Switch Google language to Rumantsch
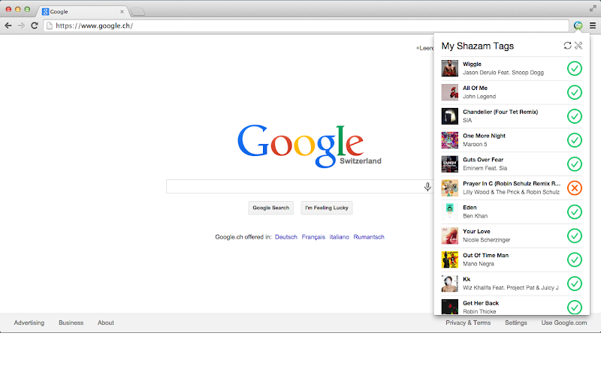The width and height of the screenshot is (601, 375). [x=369, y=237]
